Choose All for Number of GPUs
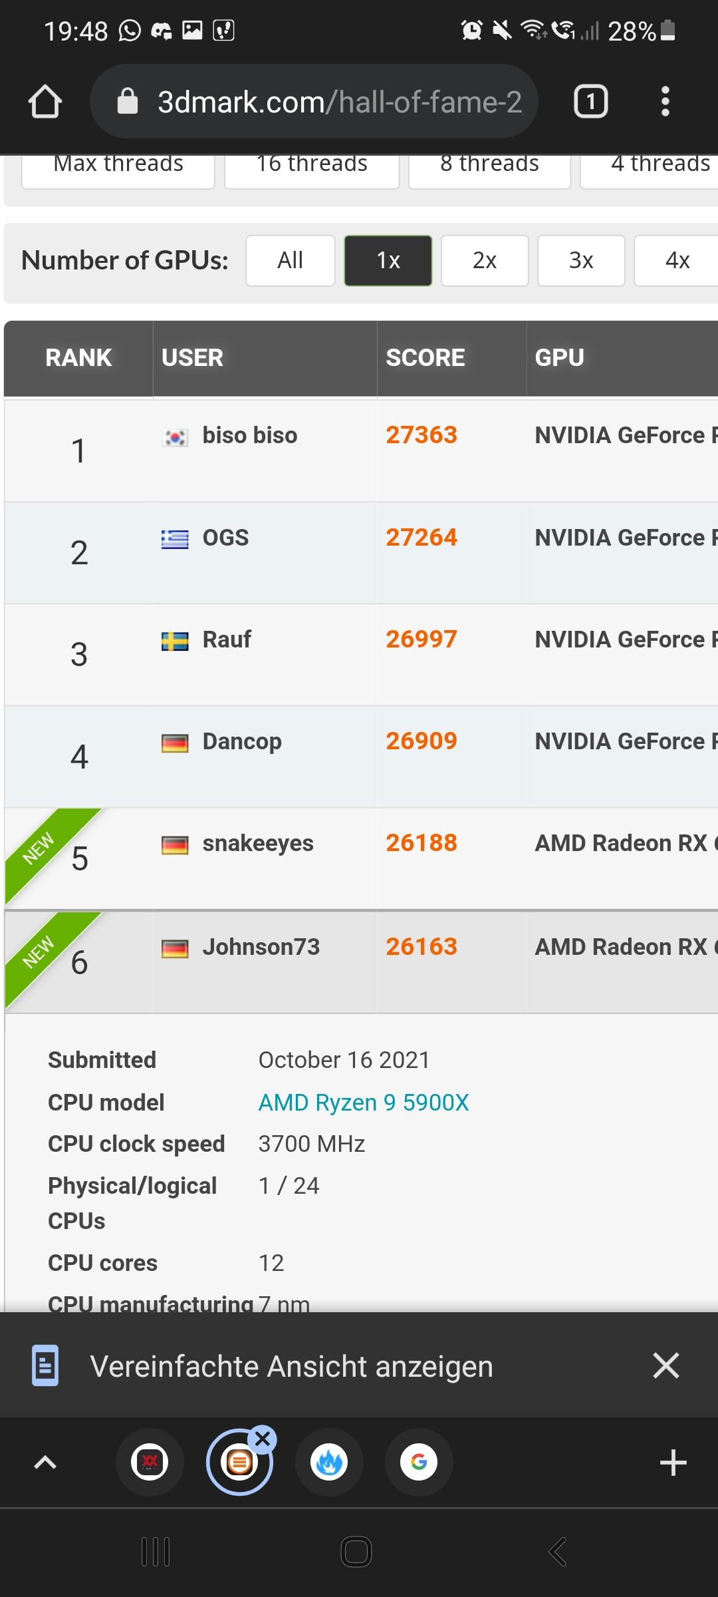 click(x=291, y=260)
